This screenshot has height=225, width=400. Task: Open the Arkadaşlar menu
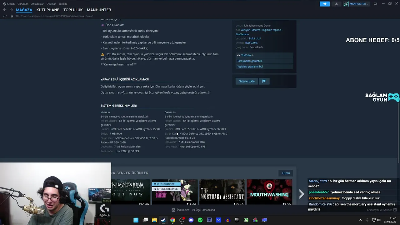click(x=37, y=4)
